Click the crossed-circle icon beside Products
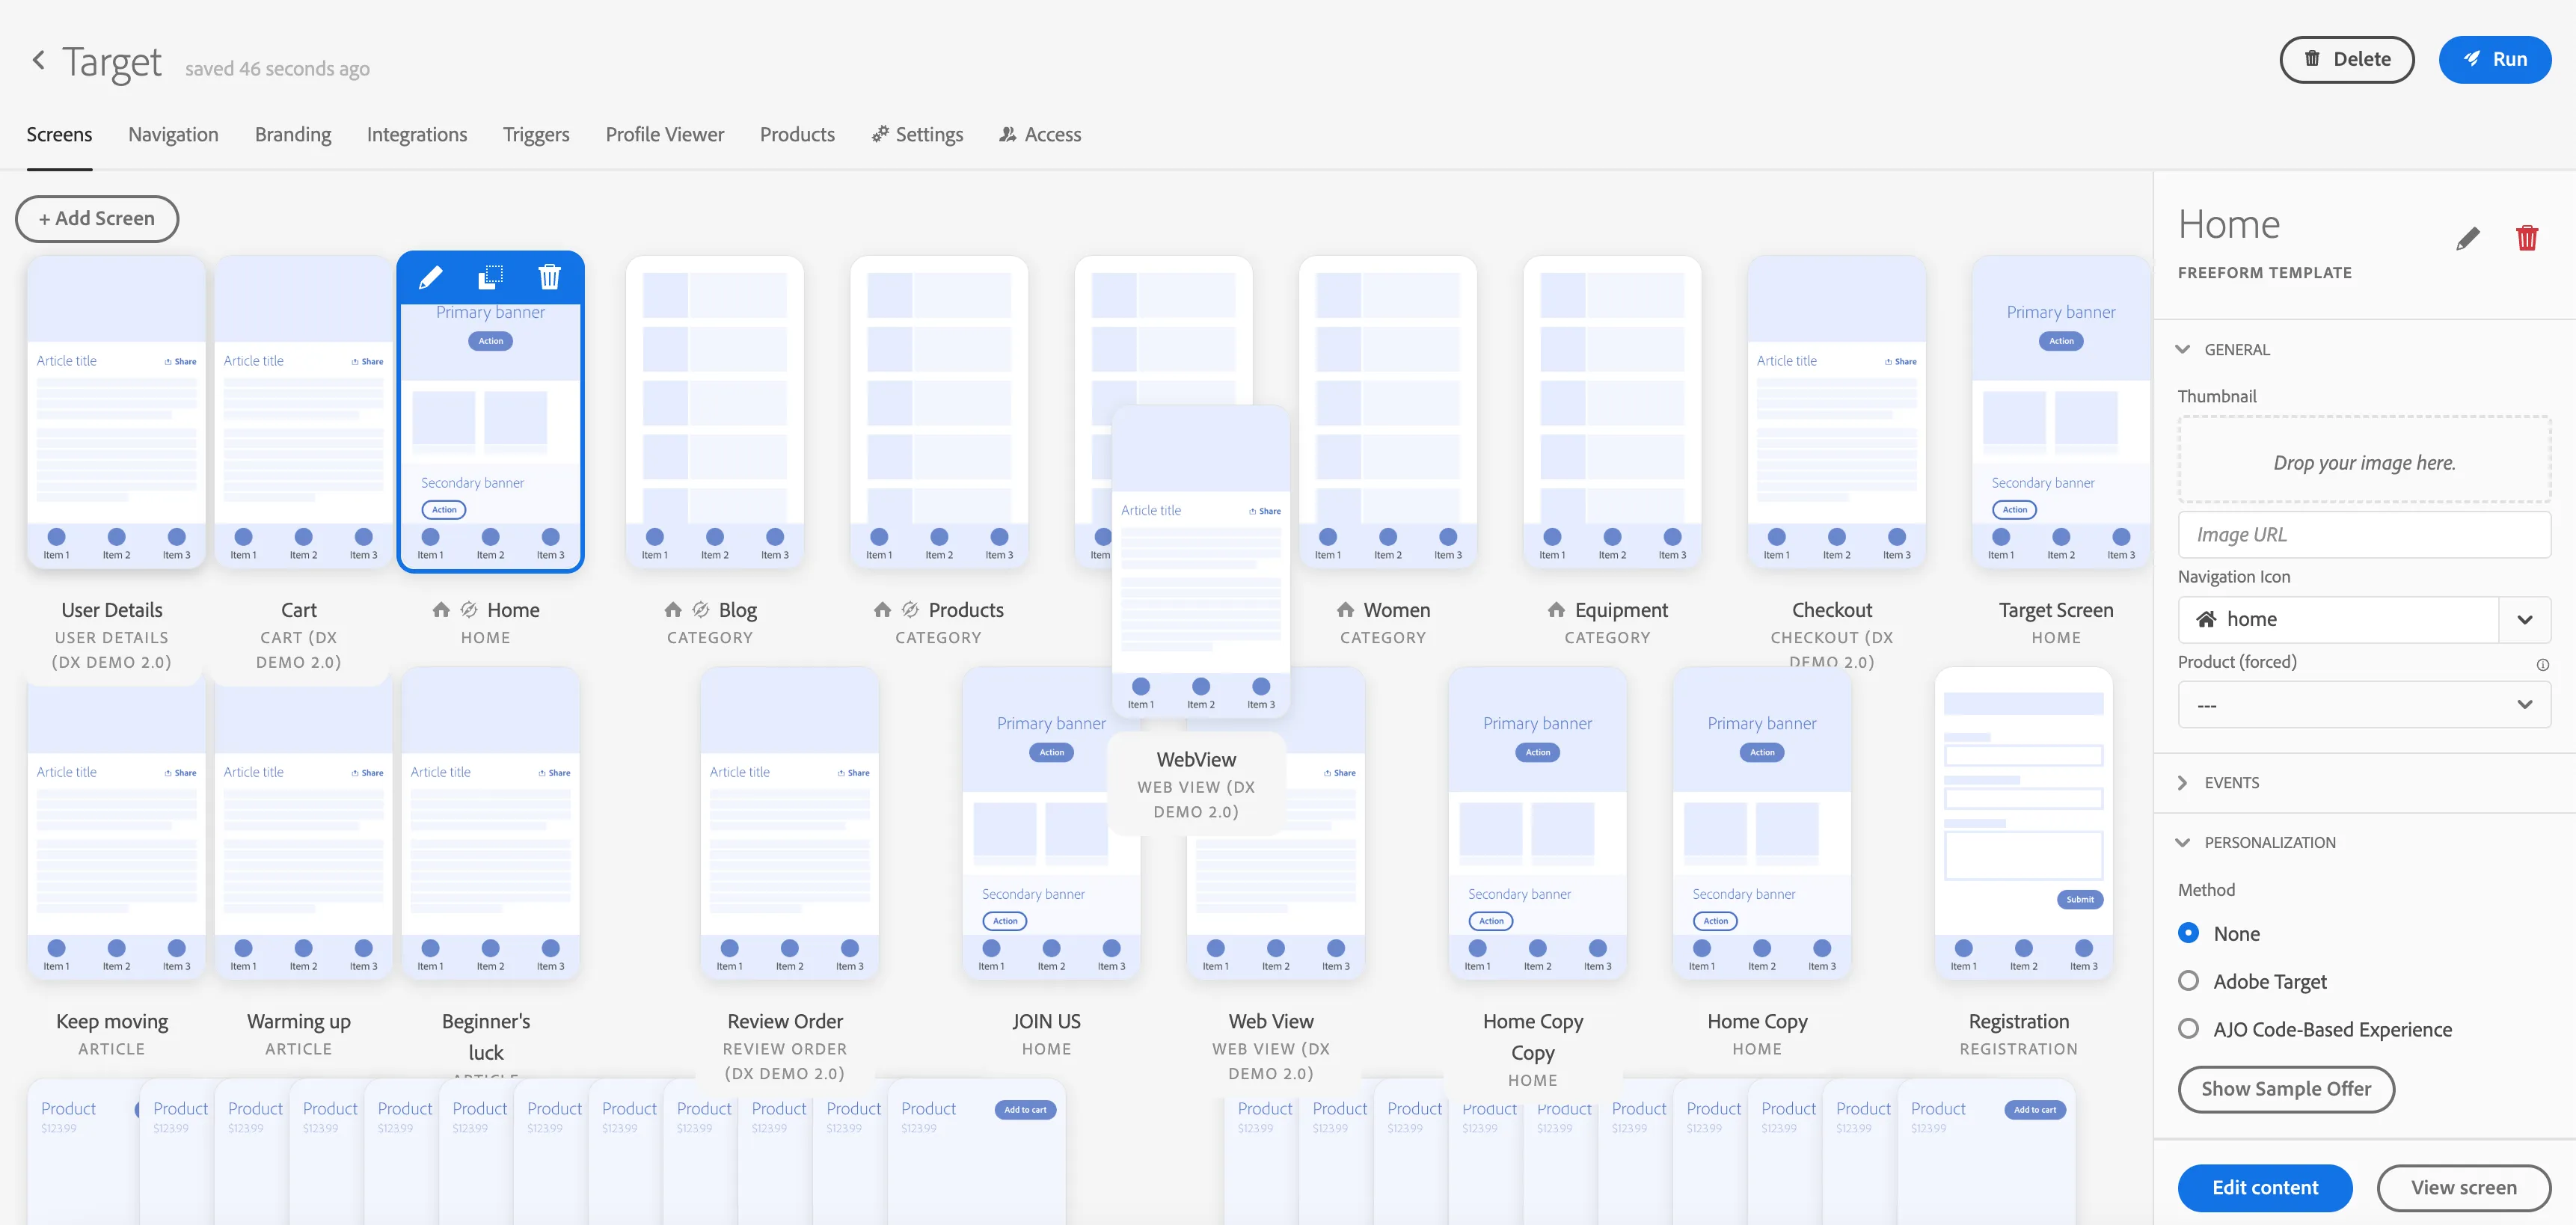The image size is (2576, 1225). (x=910, y=609)
